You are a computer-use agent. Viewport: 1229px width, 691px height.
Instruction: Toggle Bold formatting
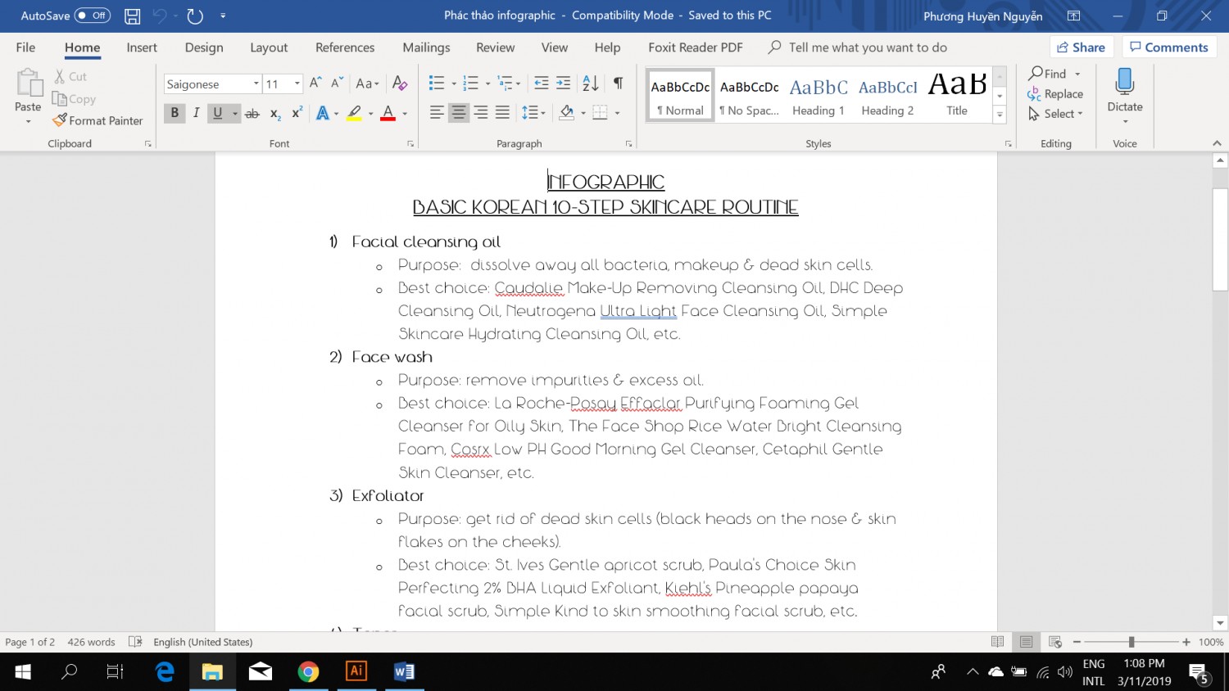(x=175, y=113)
